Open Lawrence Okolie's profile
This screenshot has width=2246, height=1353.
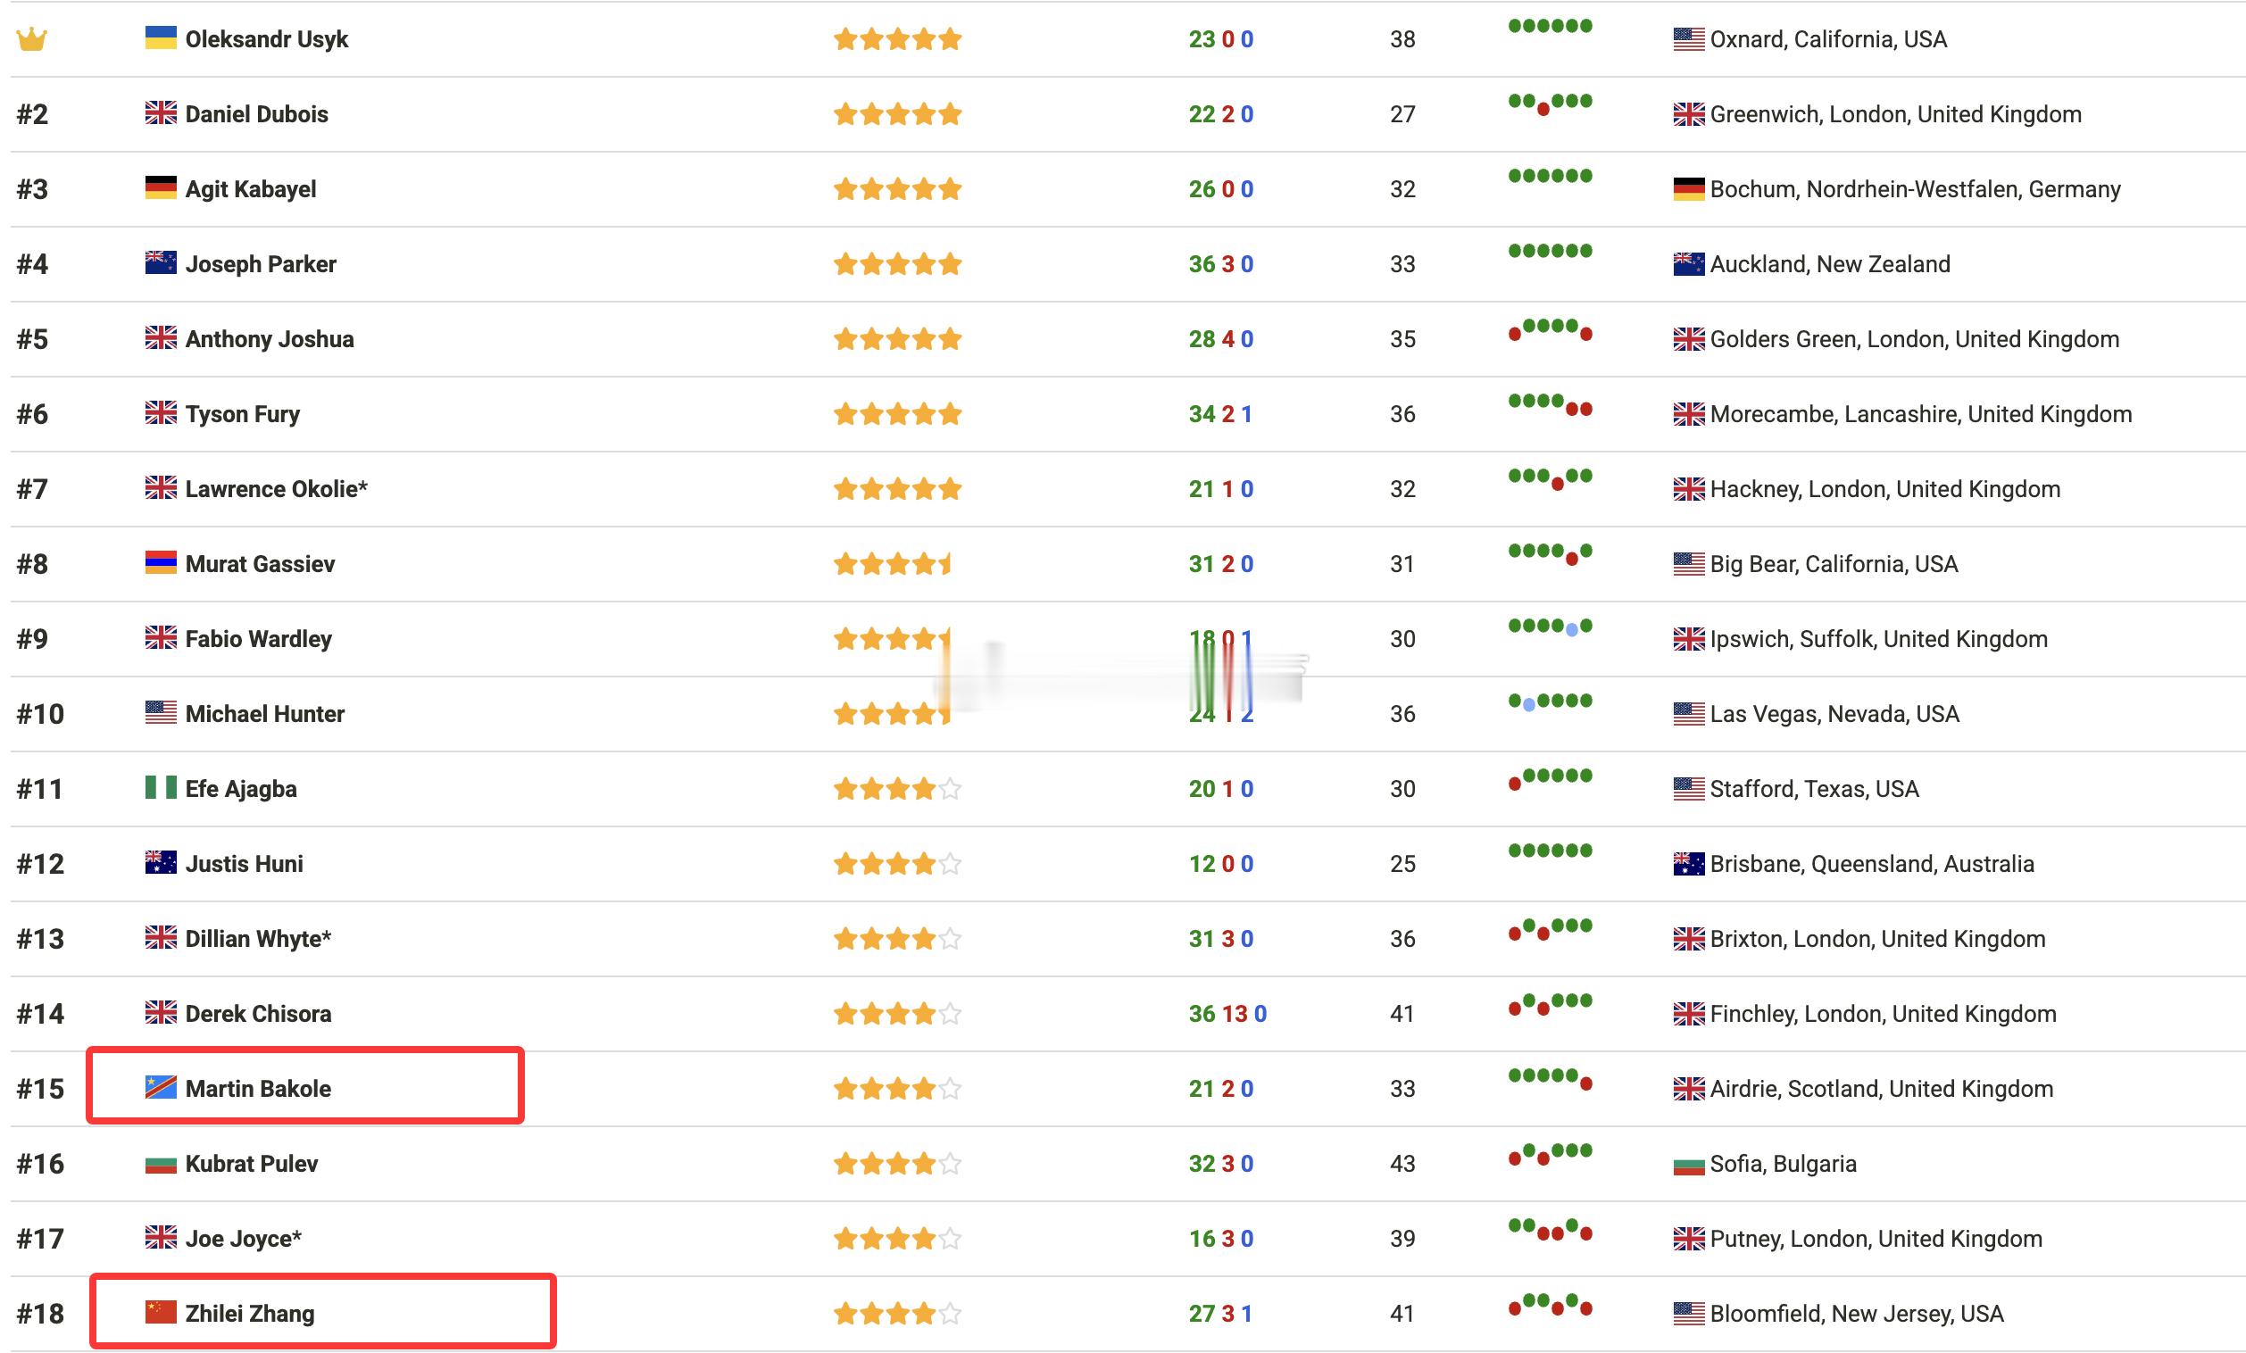276,488
